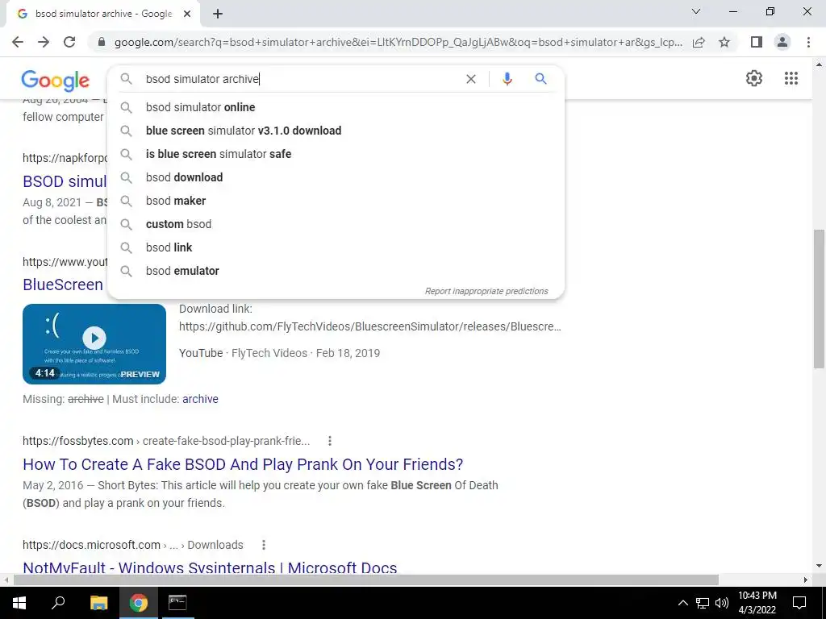Screen dimensions: 826x619
Task: Choose the "bsod download" suggestion
Action: click(336, 177)
